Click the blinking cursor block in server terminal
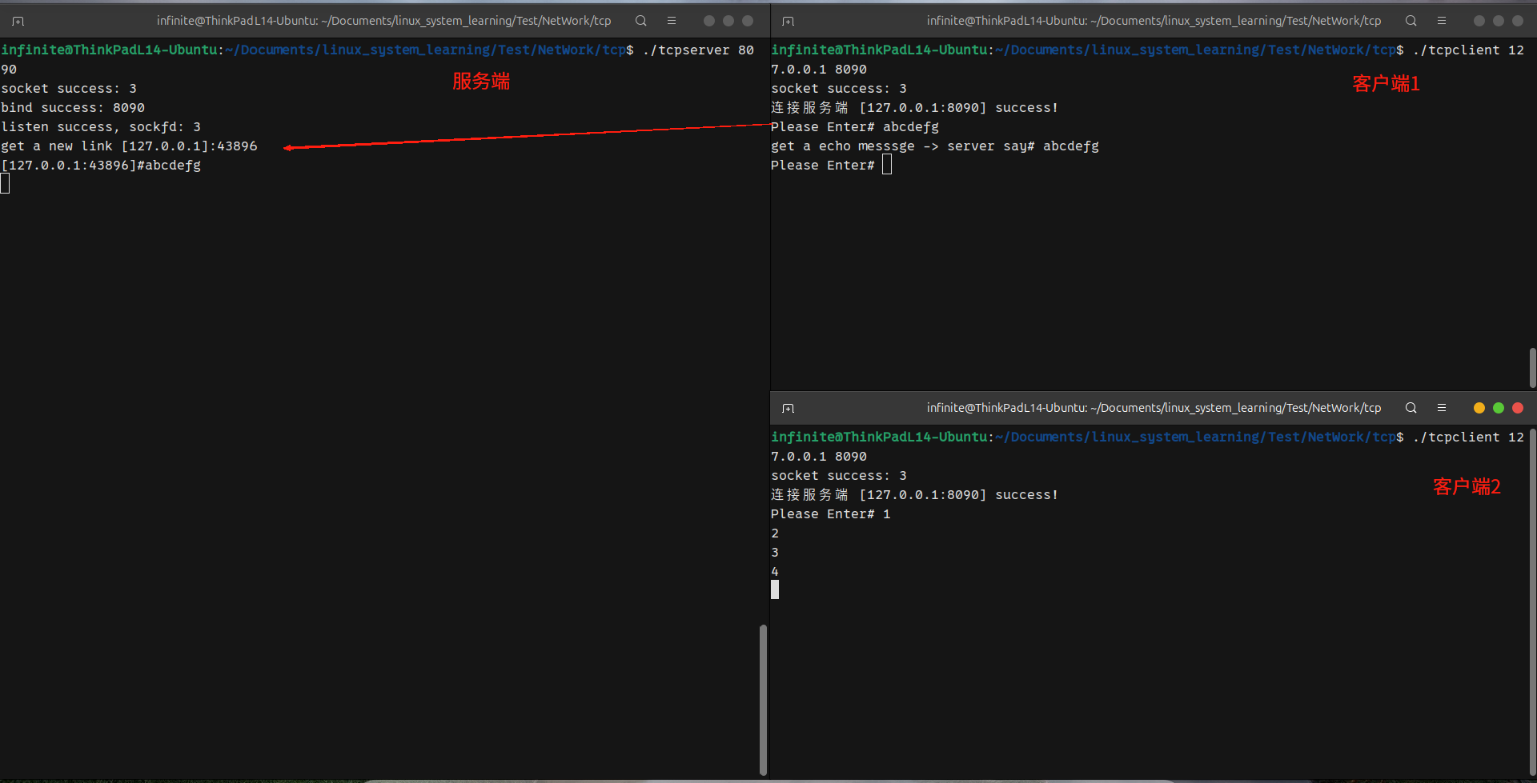 coord(6,183)
